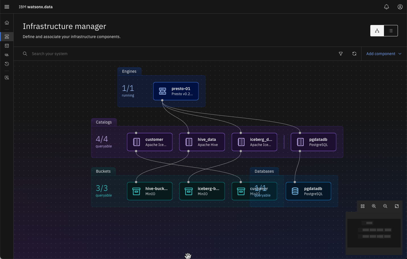Select the hive-buck... bucket node
The image size is (407, 259).
click(x=150, y=191)
